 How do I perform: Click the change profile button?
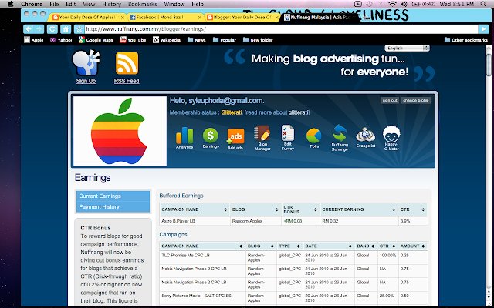click(415, 101)
